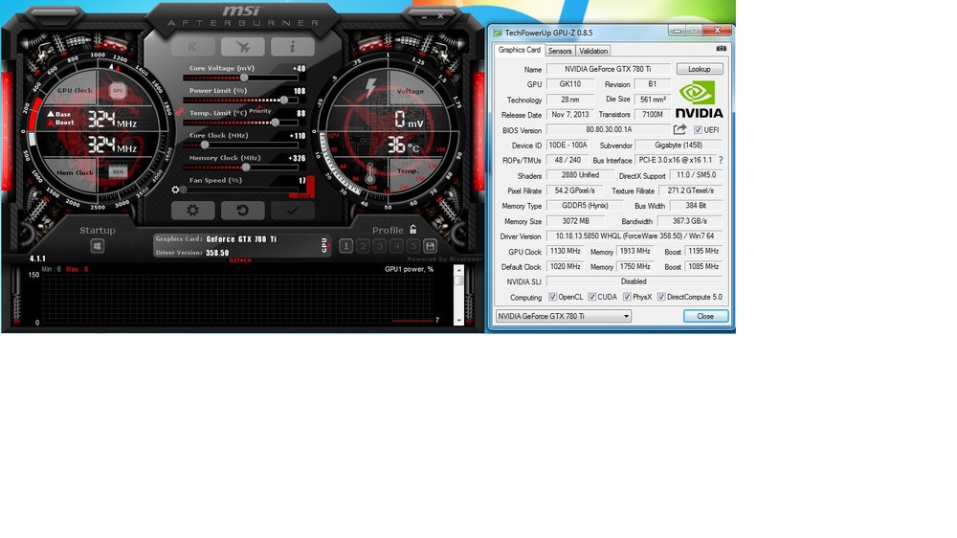Toggle the CUDA checkbox
The height and width of the screenshot is (538, 957).
(591, 297)
